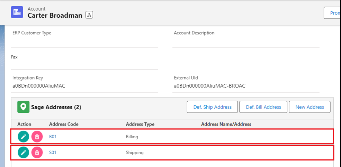
Task: Click the Address Code column header
Action: (x=64, y=124)
